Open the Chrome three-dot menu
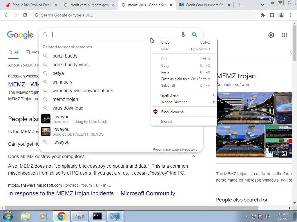This screenshot has width=297, height=222. click(291, 15)
